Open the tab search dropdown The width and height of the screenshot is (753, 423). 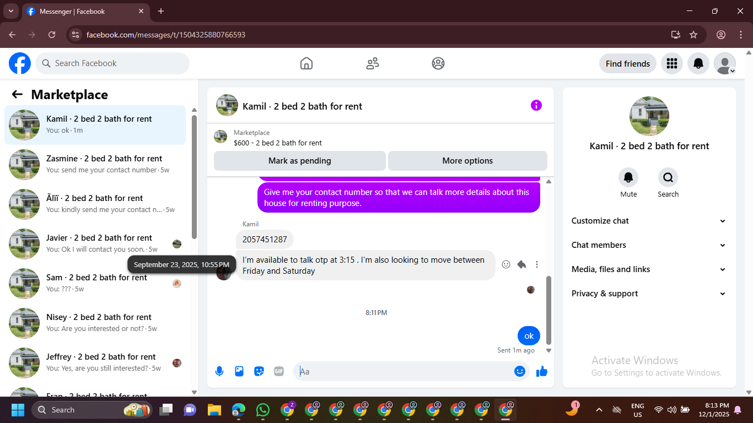[10, 11]
